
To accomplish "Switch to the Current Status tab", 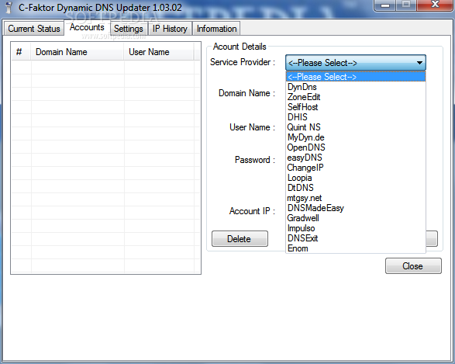I will [x=34, y=29].
